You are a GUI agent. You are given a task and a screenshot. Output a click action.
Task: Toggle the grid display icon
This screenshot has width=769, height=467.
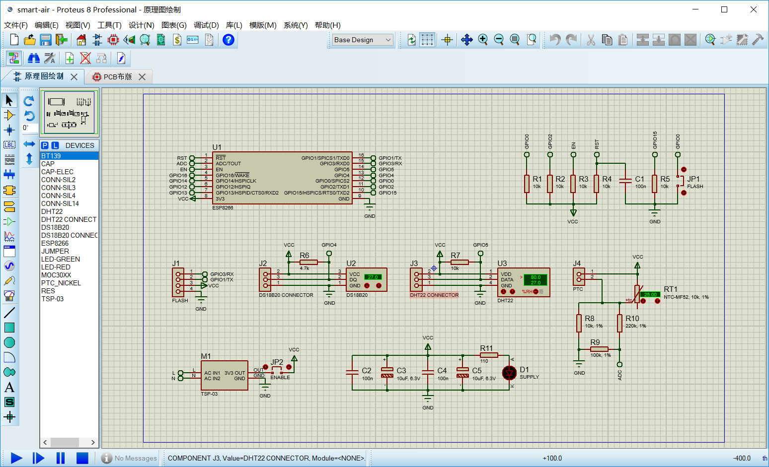click(427, 40)
